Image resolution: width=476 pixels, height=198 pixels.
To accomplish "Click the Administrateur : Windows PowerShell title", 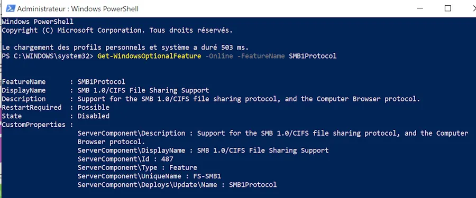I will point(78,9).
